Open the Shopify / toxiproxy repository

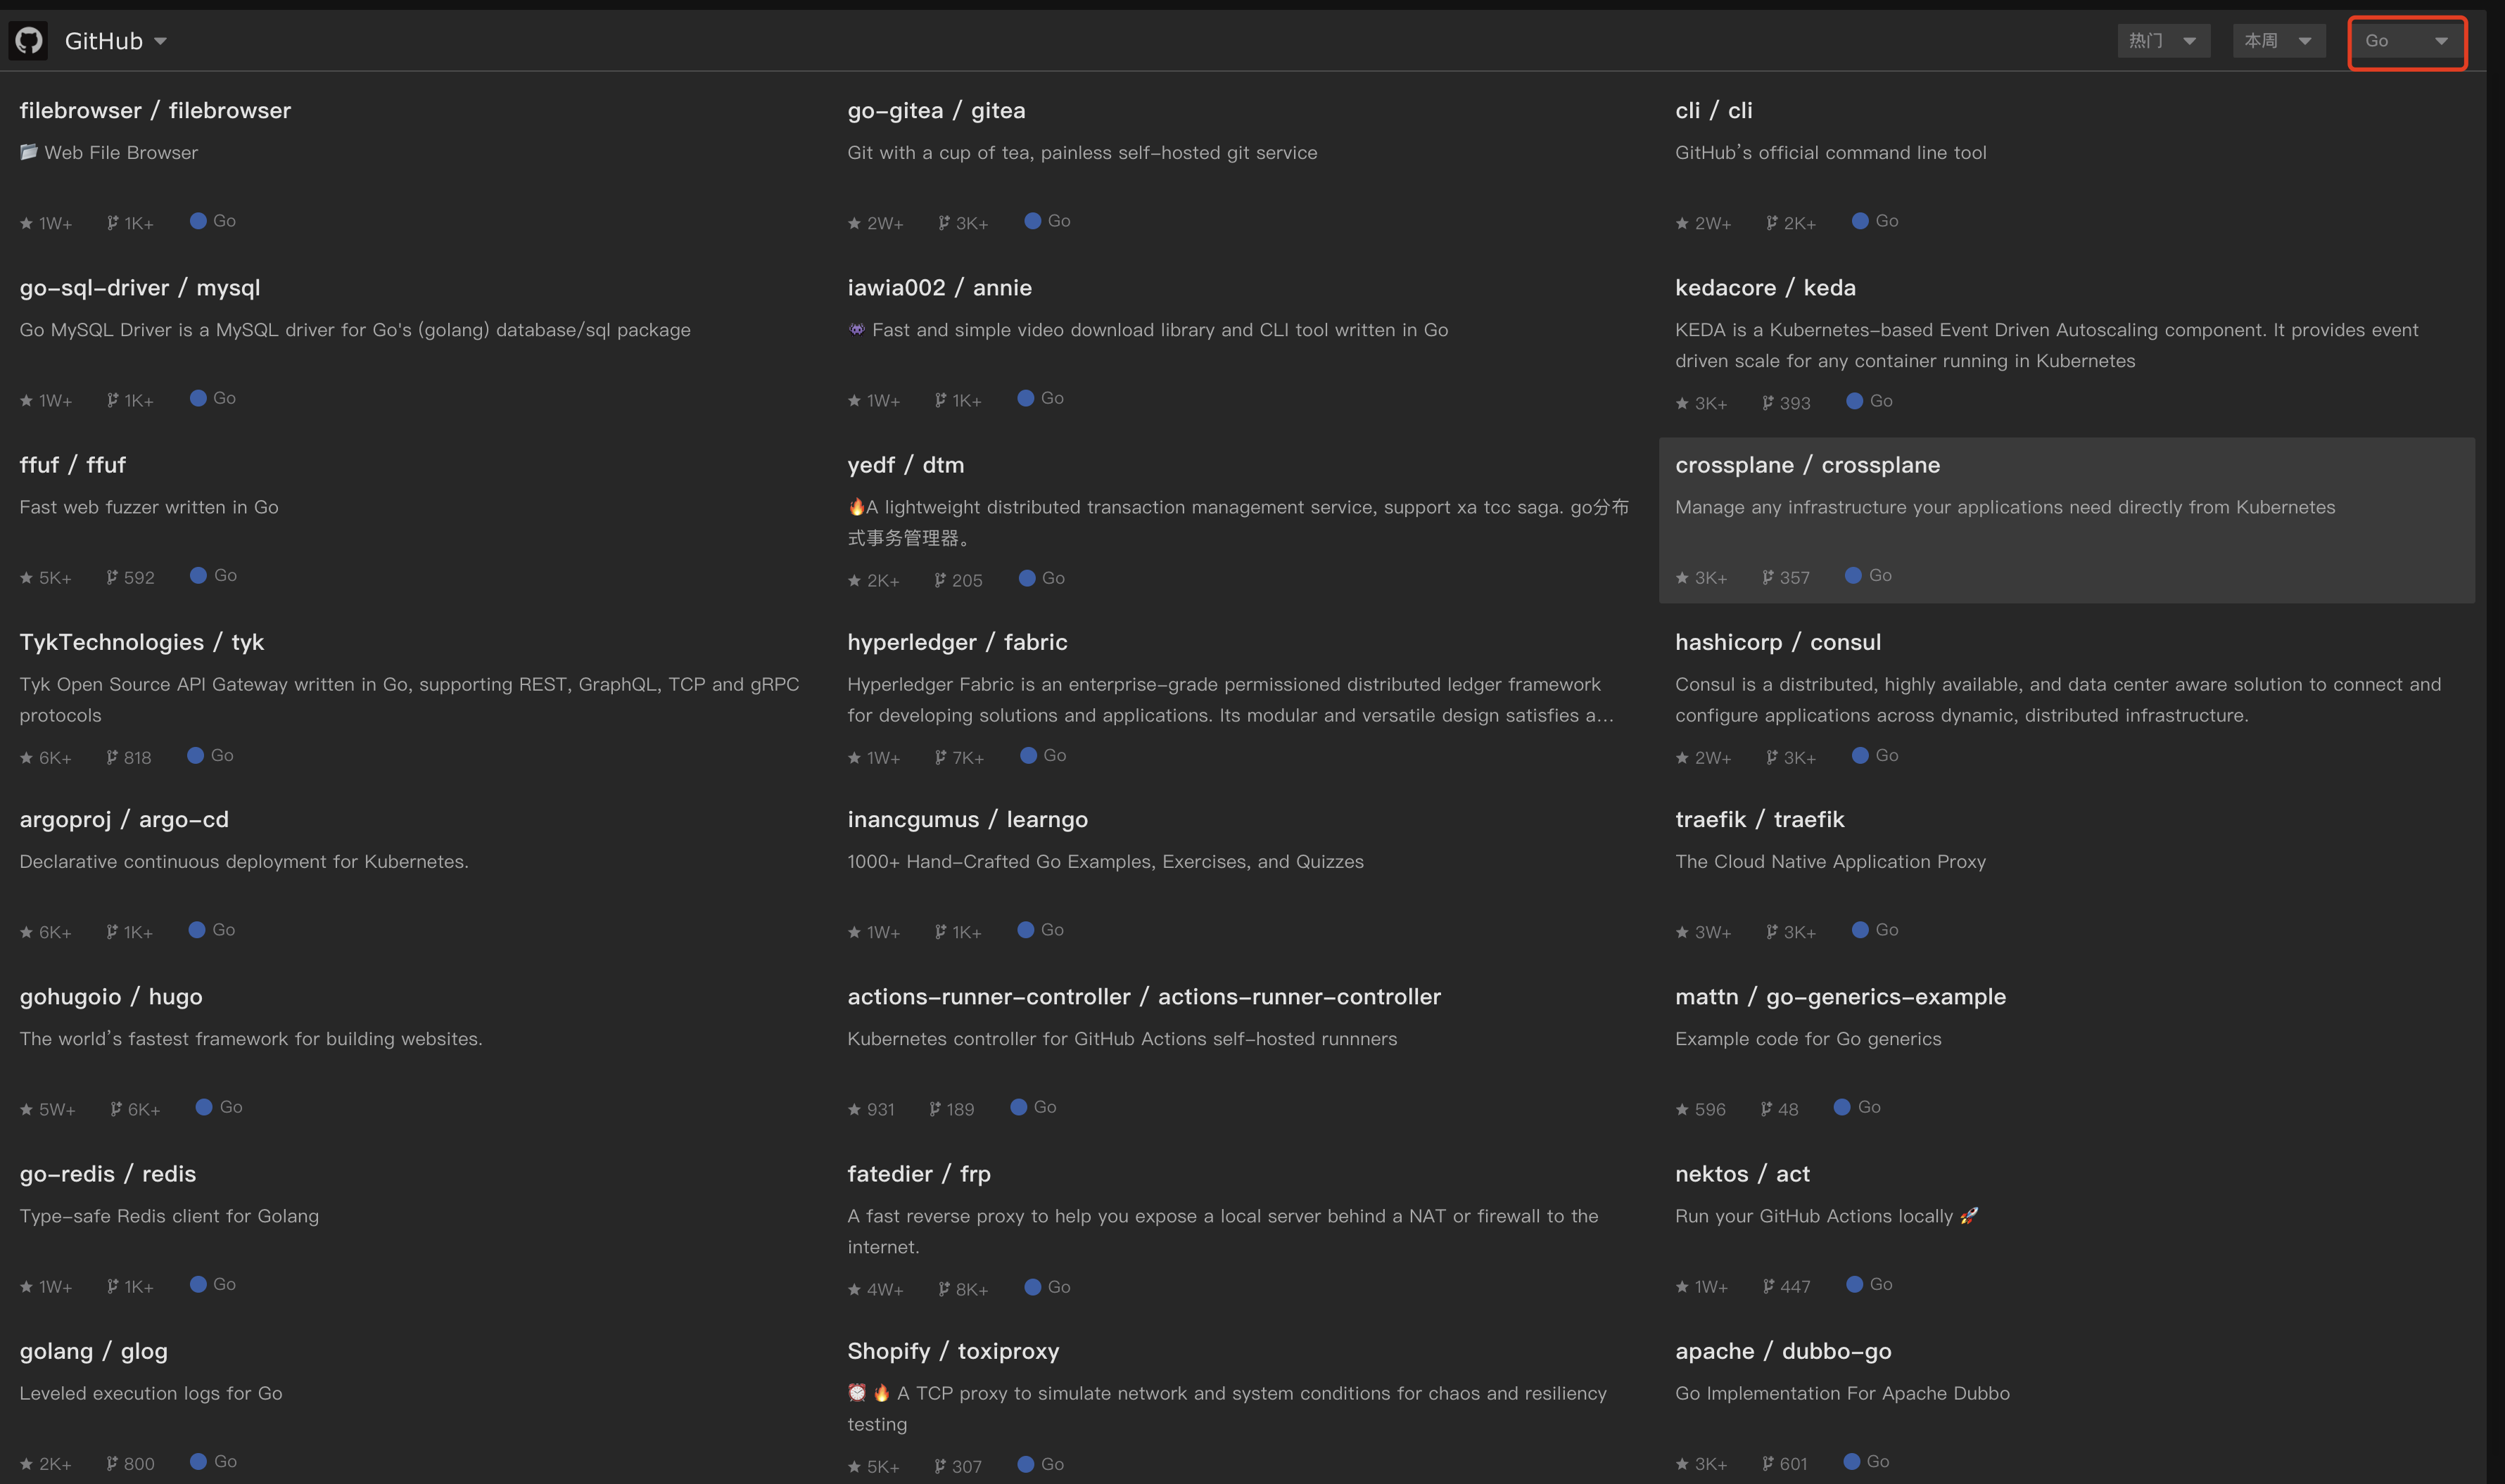[x=952, y=1351]
